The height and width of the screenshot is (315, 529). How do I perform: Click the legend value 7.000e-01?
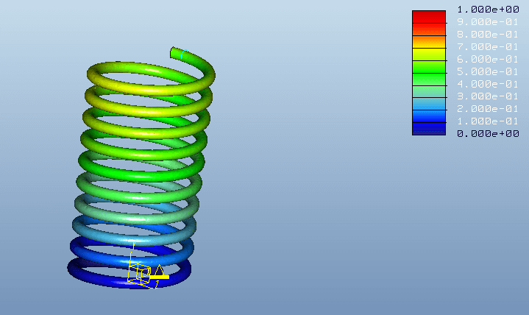(488, 46)
